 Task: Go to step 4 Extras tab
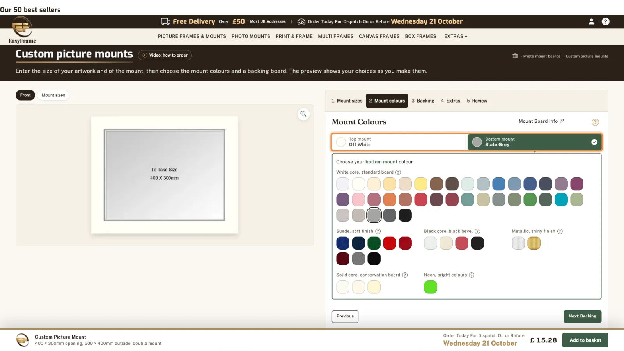pyautogui.click(x=450, y=101)
